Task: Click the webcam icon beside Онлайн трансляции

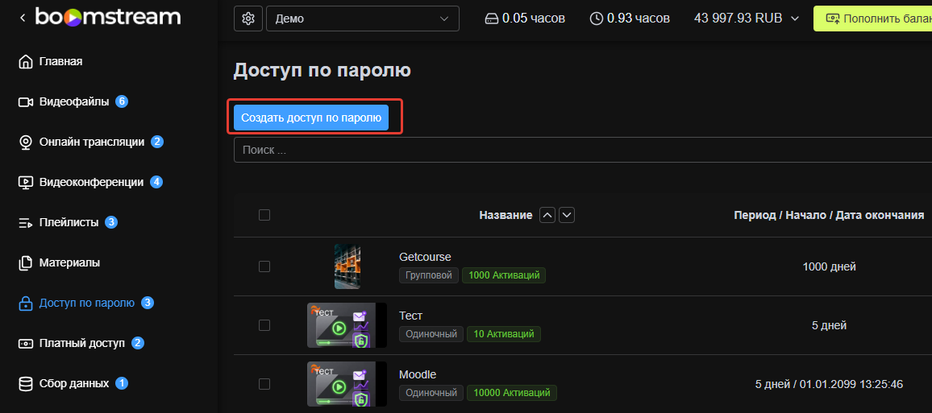Action: (x=26, y=142)
